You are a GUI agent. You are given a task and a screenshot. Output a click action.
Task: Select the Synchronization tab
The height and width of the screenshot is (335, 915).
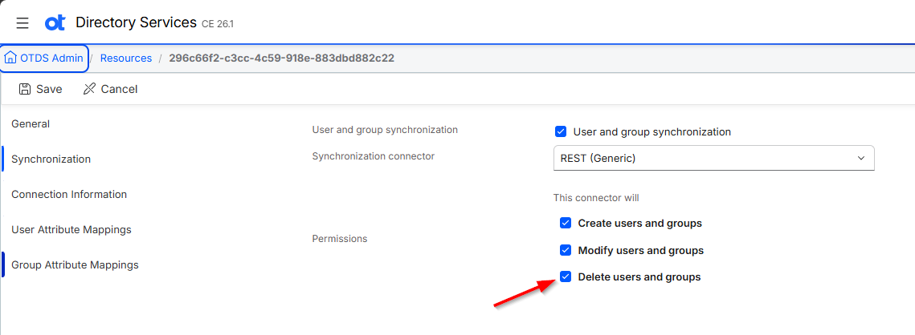click(x=51, y=159)
